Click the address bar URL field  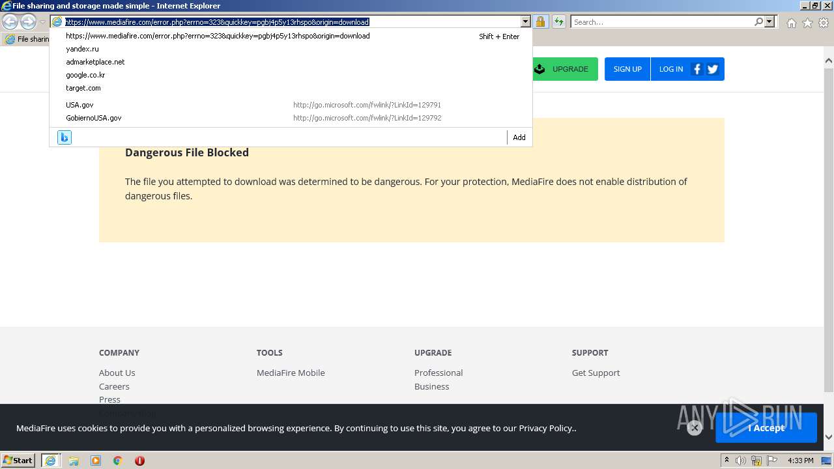[x=291, y=21]
